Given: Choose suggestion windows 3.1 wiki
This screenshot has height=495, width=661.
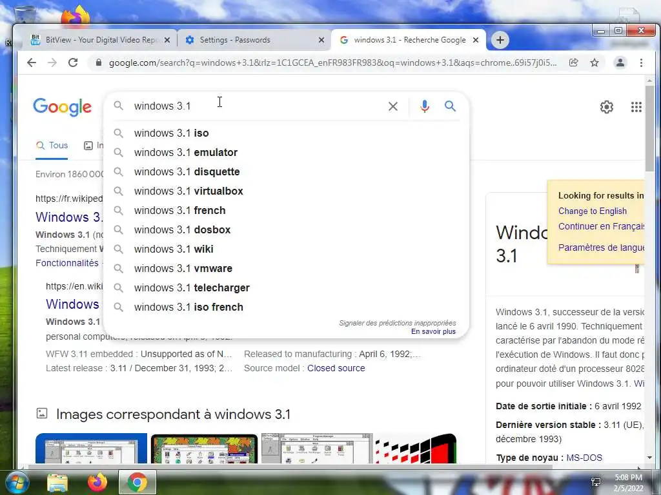Looking at the screenshot, I should tap(287, 249).
